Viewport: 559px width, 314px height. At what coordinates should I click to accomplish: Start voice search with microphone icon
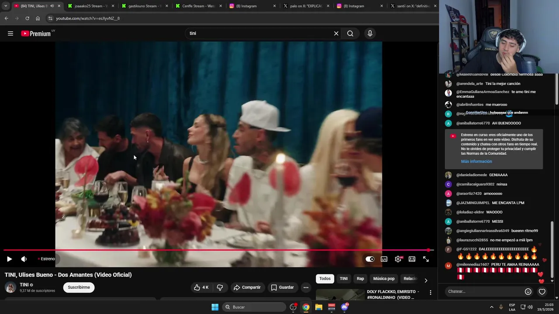click(x=370, y=34)
